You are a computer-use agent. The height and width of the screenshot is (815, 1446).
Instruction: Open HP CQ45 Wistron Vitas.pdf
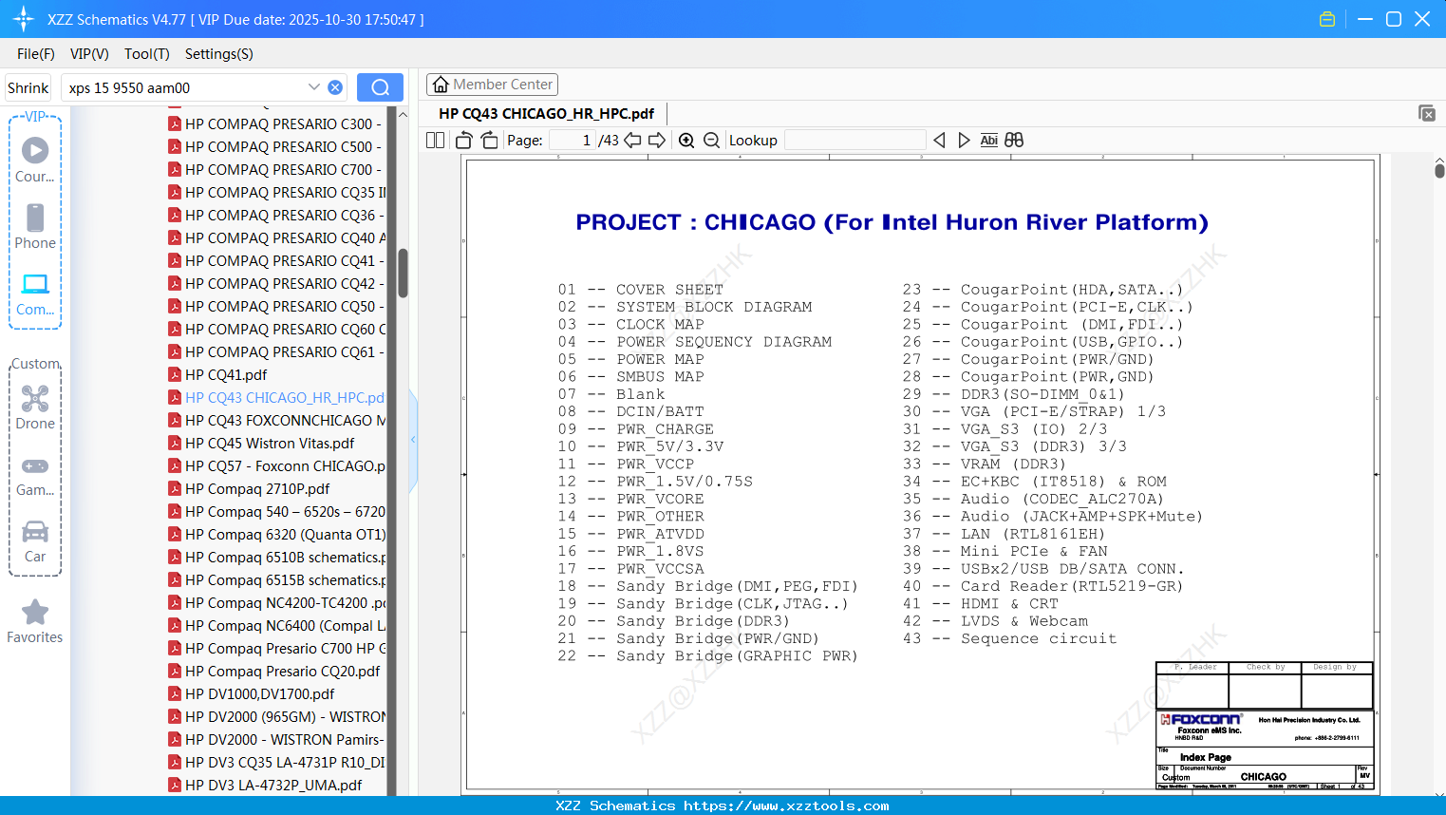(x=261, y=443)
